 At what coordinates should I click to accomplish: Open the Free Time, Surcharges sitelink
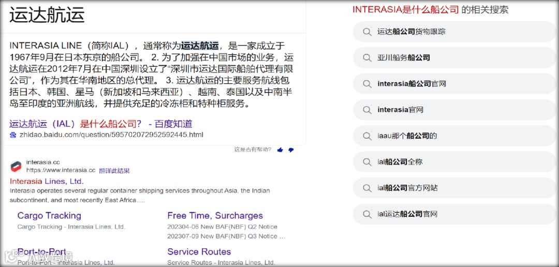[x=215, y=216]
